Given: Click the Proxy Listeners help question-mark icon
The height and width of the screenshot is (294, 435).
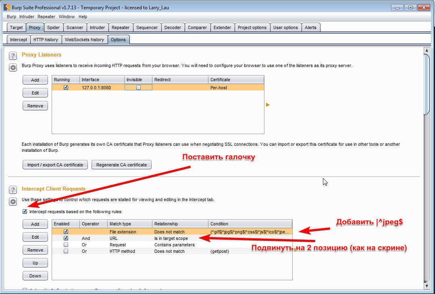Looking at the screenshot, I should 13,56.
